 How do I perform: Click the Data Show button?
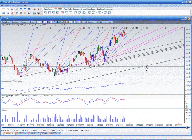tap(6, 22)
